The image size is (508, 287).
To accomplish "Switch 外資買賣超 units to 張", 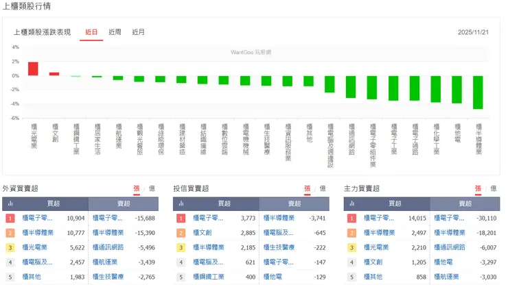I will 137,188.
